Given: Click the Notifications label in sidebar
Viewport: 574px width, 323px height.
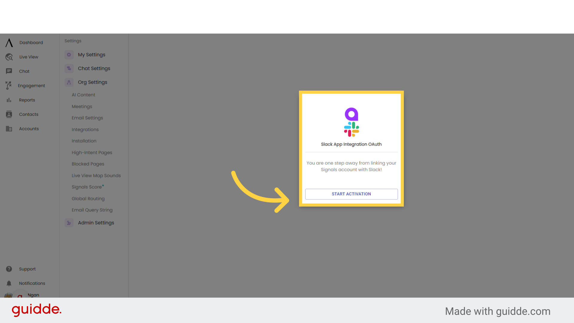Looking at the screenshot, I should pos(32,283).
